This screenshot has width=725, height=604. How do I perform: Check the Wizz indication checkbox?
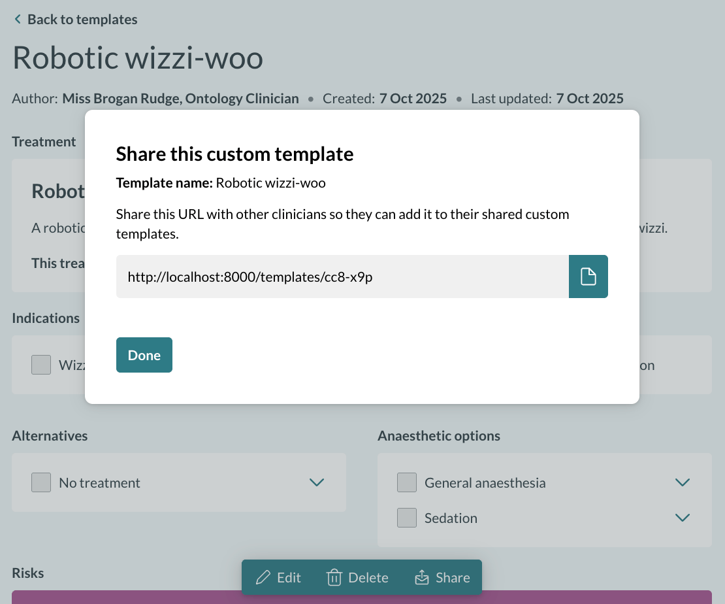click(41, 365)
